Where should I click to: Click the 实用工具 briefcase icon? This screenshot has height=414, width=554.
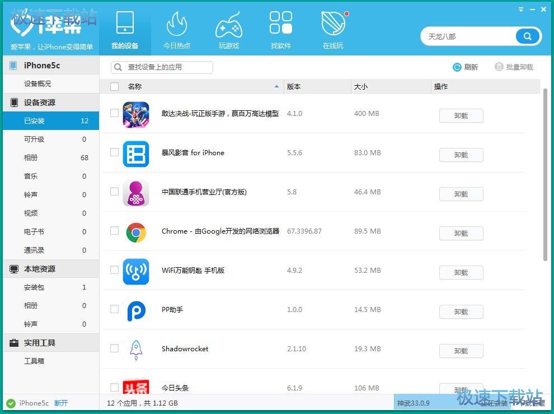click(x=14, y=343)
